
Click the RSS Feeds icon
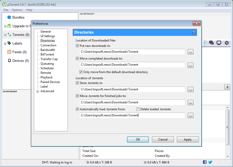point(9,52)
